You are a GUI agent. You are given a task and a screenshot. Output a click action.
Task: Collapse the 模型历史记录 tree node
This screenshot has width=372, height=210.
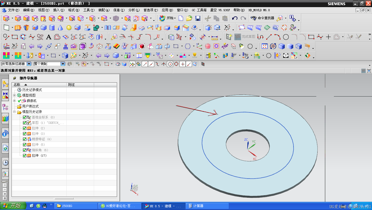point(14,112)
